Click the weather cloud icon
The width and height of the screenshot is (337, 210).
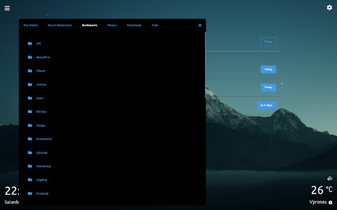pos(330,178)
